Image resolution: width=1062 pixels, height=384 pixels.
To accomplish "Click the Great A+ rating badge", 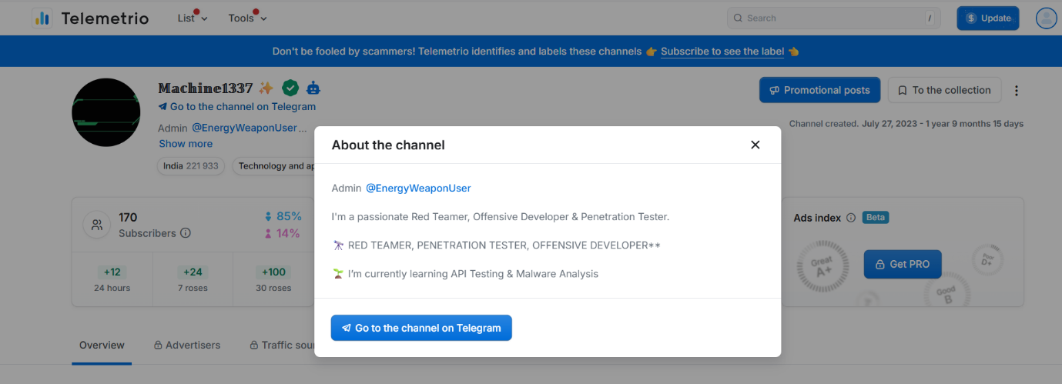I will pos(823,266).
